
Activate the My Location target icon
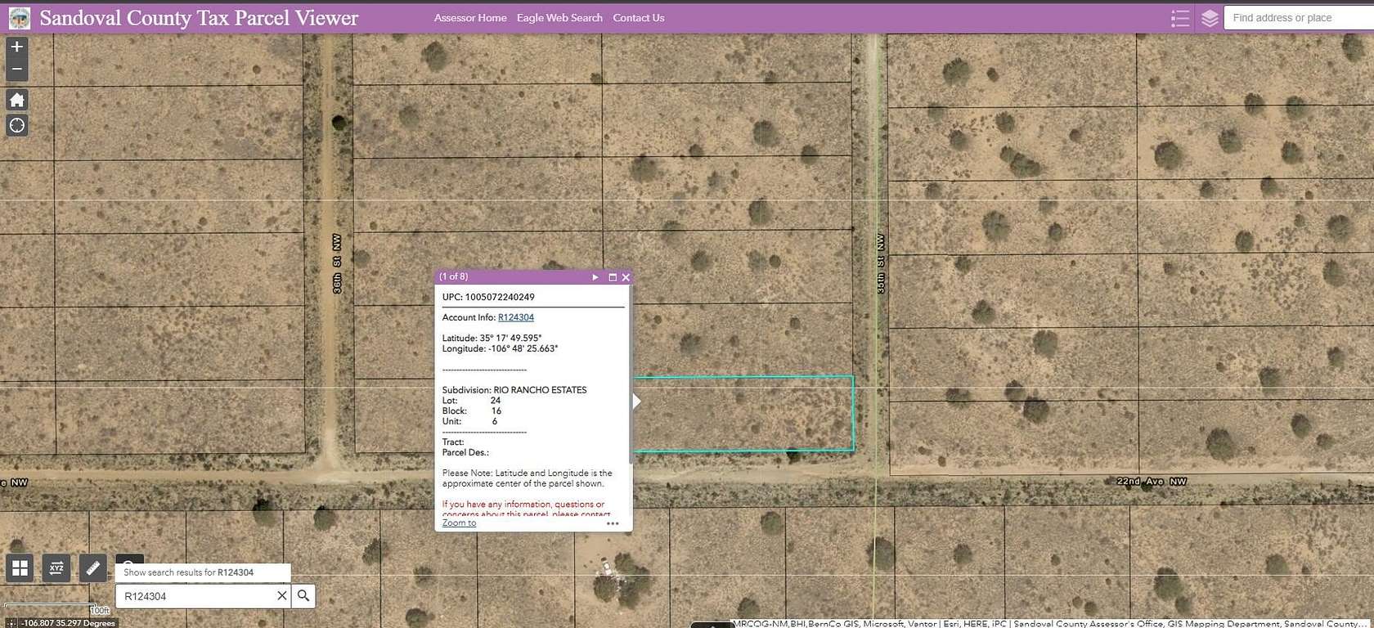tap(17, 125)
